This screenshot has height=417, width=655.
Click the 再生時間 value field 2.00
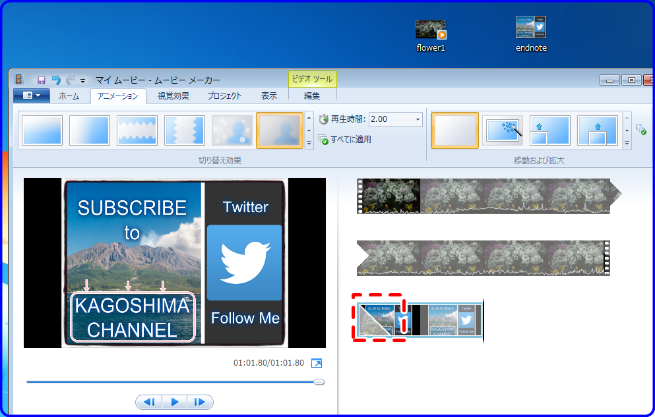pyautogui.click(x=391, y=119)
